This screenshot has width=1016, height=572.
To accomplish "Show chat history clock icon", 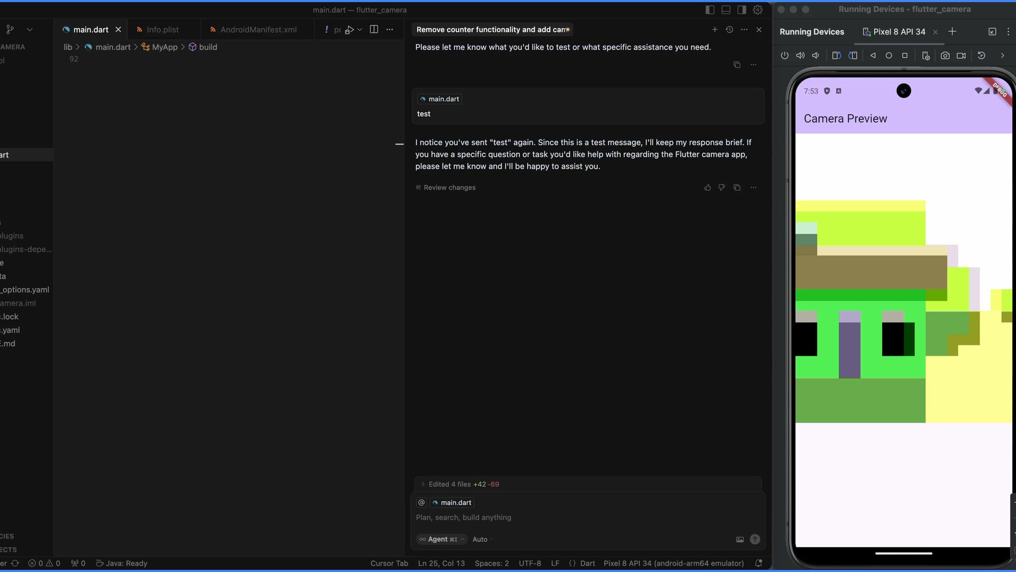I will point(729,30).
